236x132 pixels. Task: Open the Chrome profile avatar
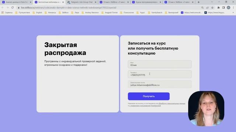[x=229, y=8]
